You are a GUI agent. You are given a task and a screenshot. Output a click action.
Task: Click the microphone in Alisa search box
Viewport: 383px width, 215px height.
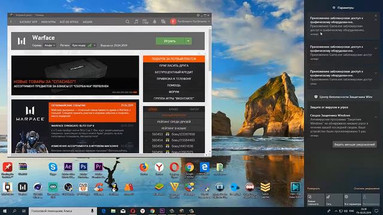click(92, 211)
